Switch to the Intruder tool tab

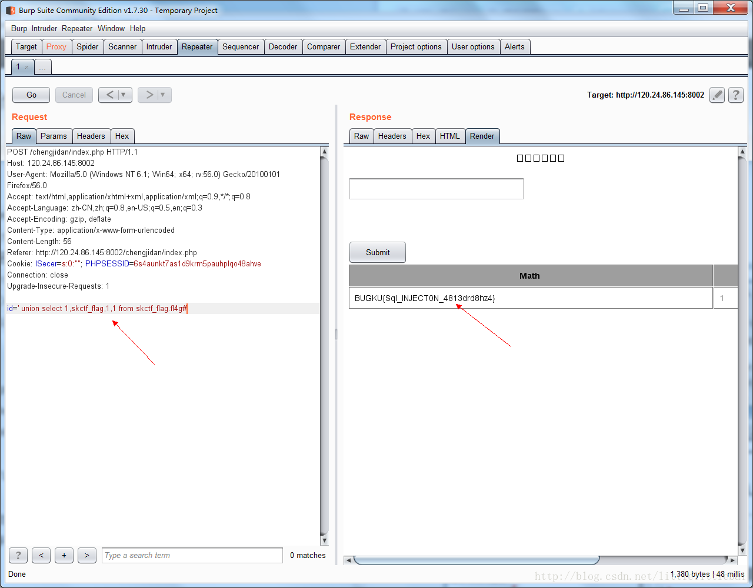point(159,47)
